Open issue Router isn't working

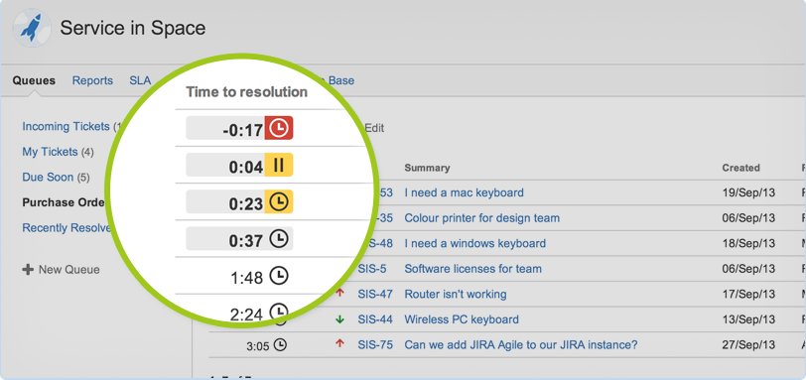(x=456, y=295)
